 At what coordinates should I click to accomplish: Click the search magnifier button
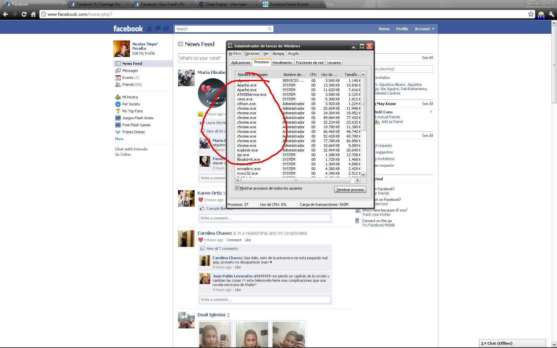270,29
